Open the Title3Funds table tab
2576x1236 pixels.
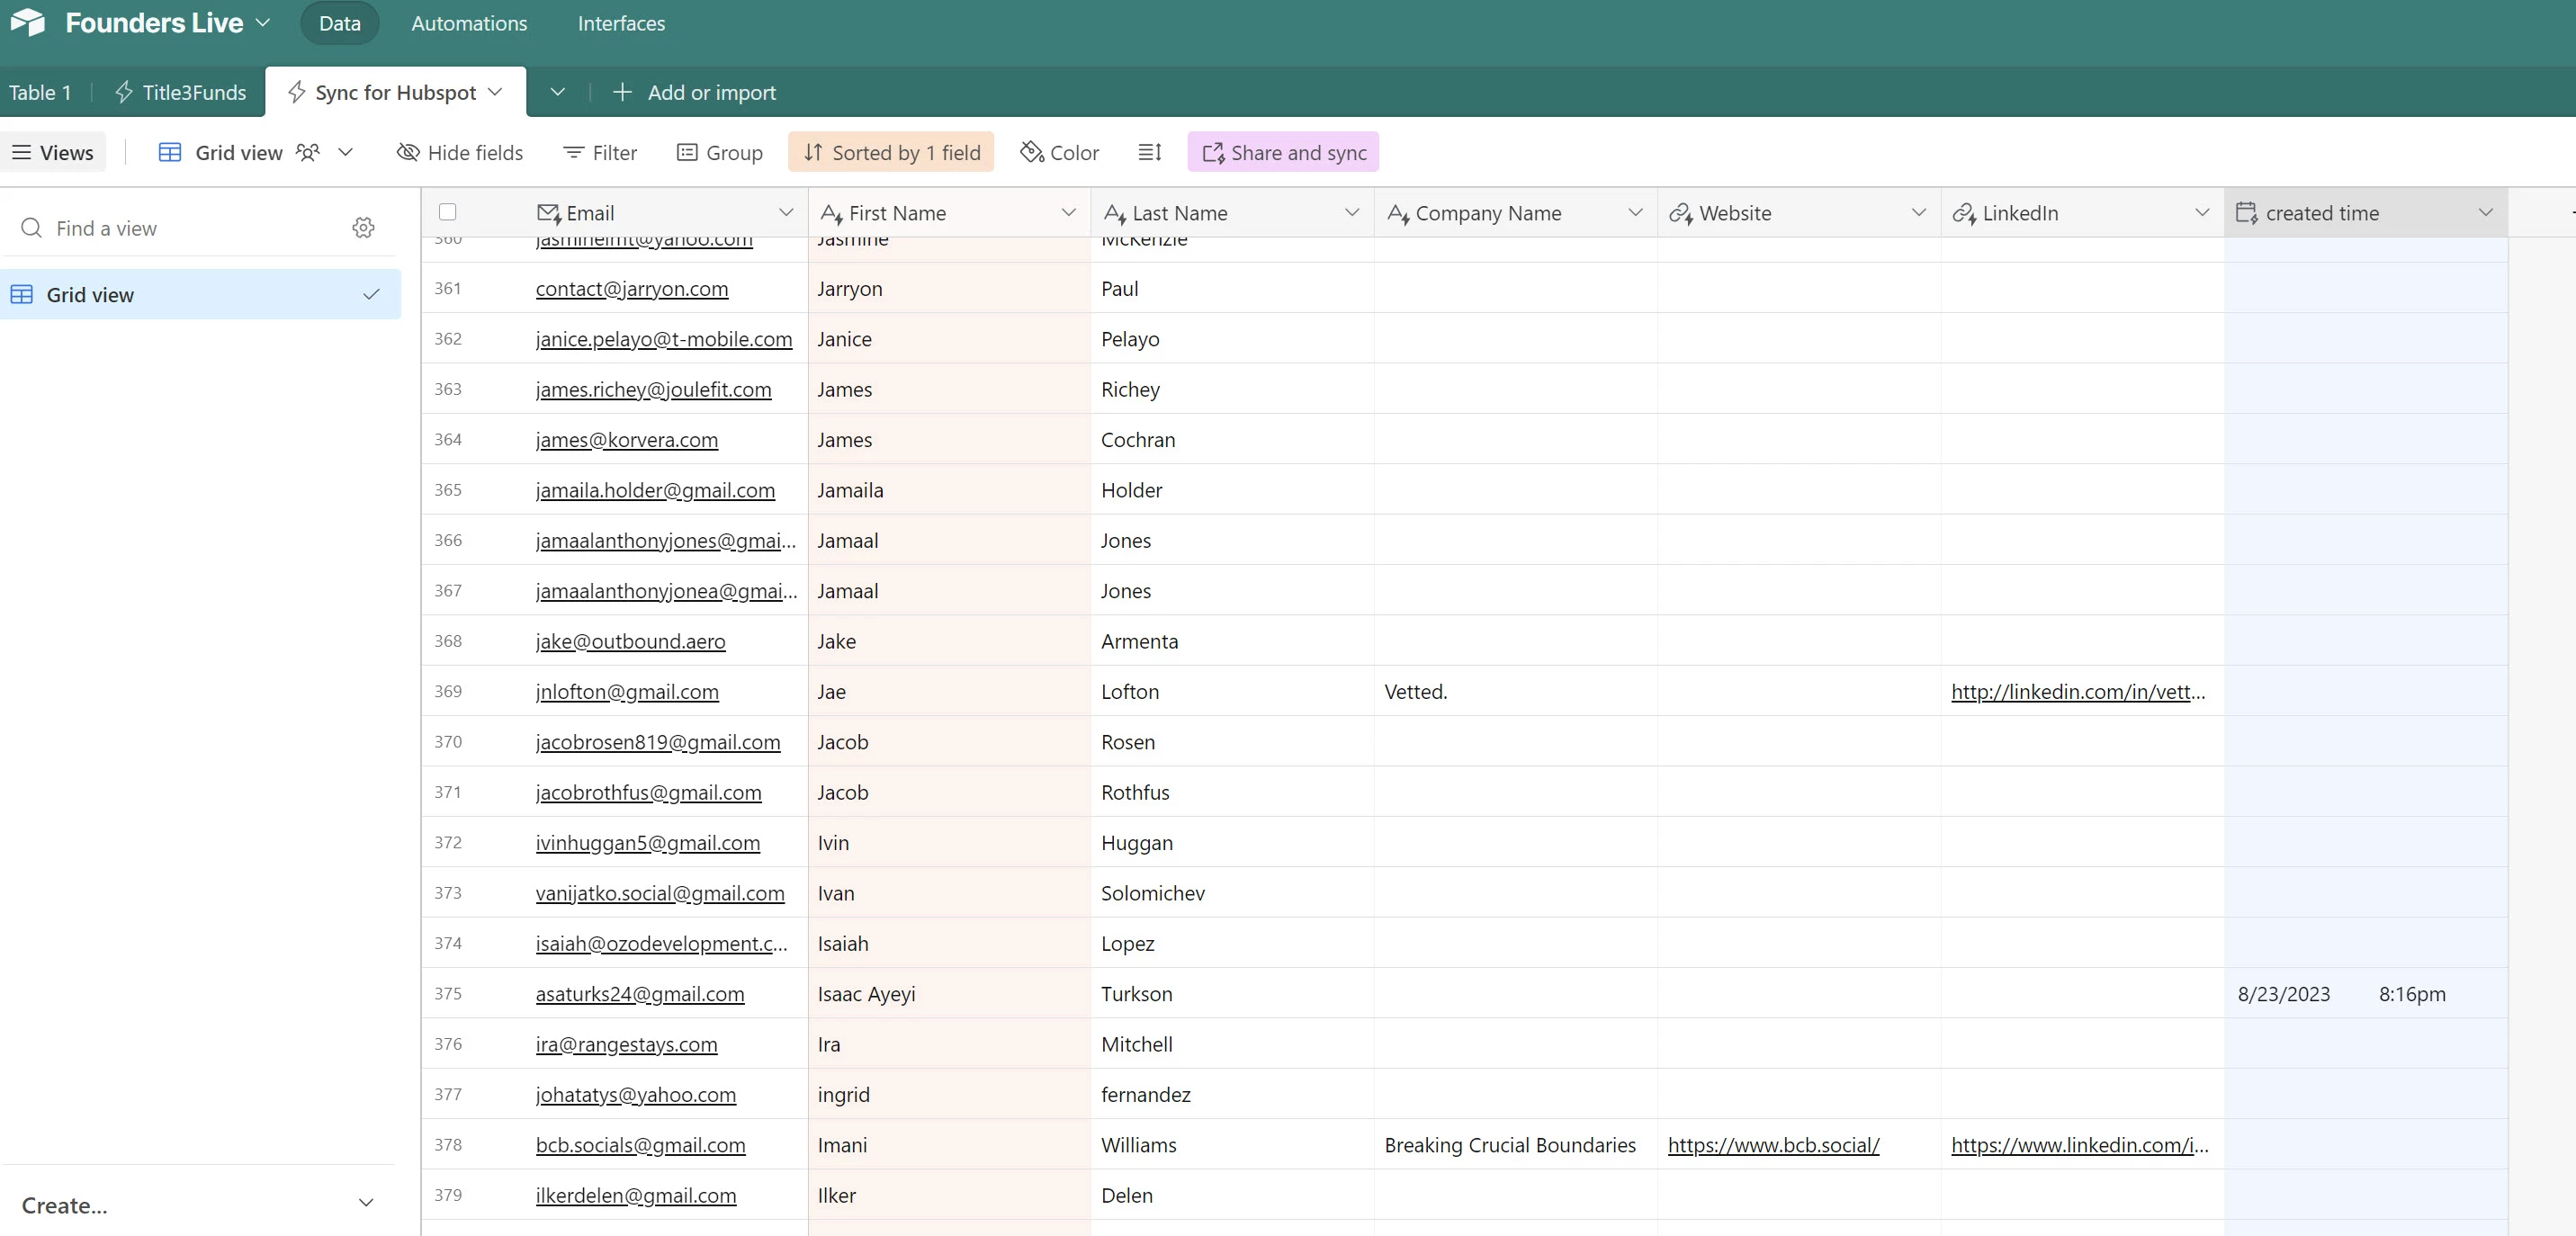[181, 92]
